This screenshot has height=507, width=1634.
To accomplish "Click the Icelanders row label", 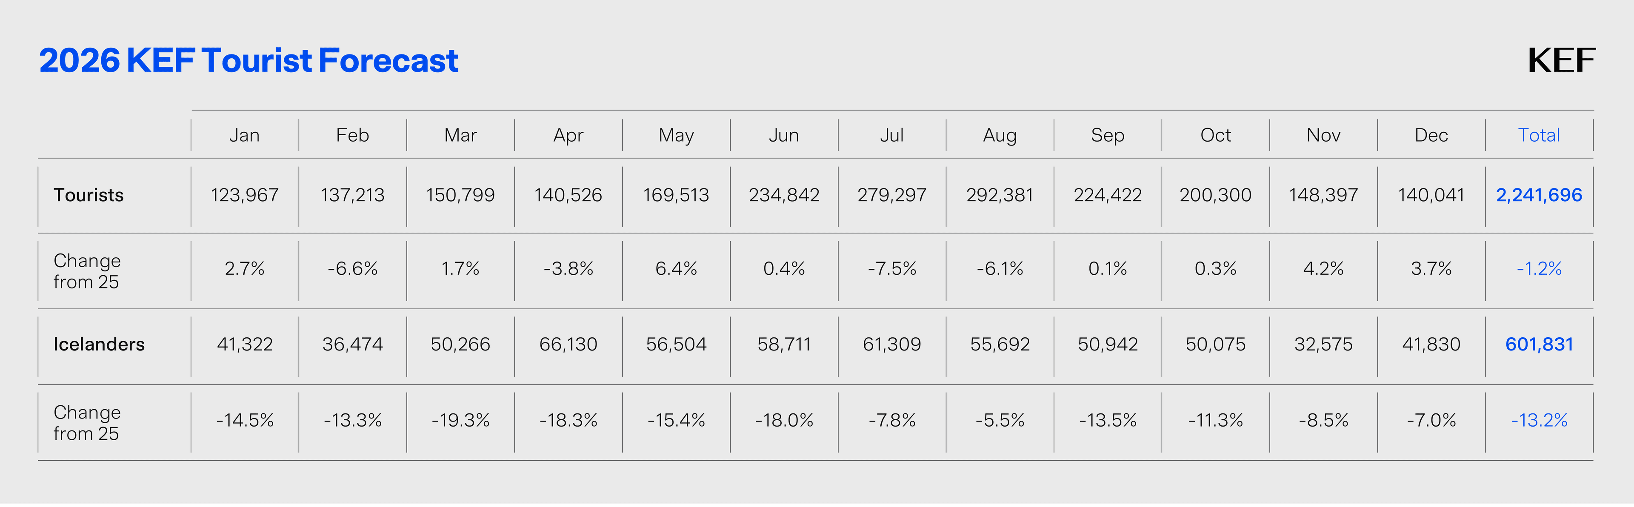I will pyautogui.click(x=99, y=344).
